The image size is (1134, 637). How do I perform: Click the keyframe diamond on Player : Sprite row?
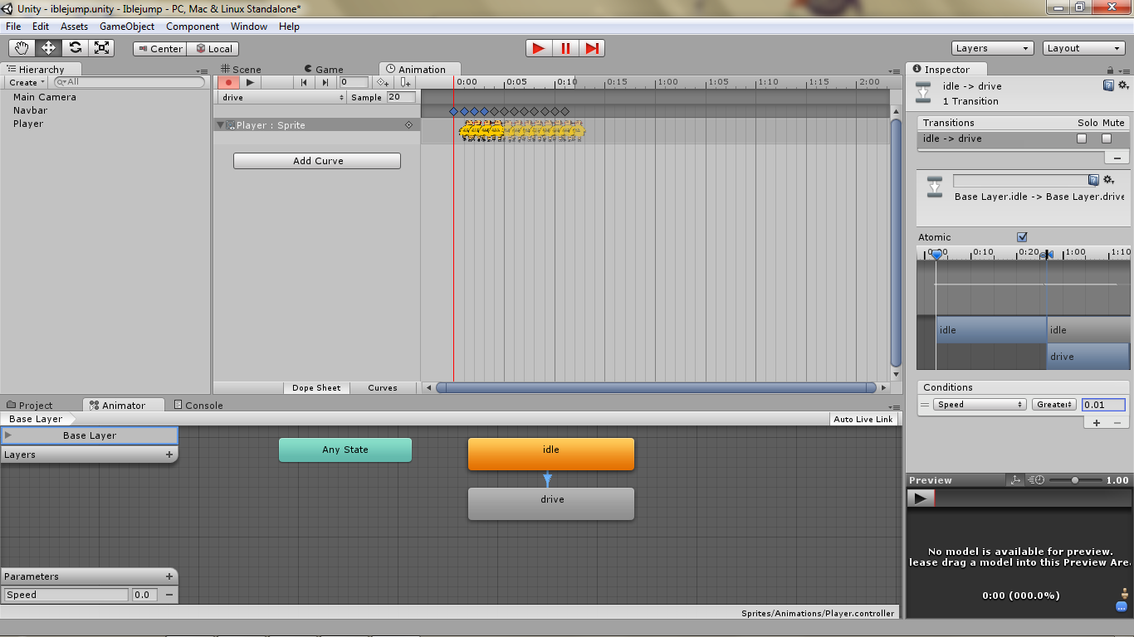pos(408,125)
